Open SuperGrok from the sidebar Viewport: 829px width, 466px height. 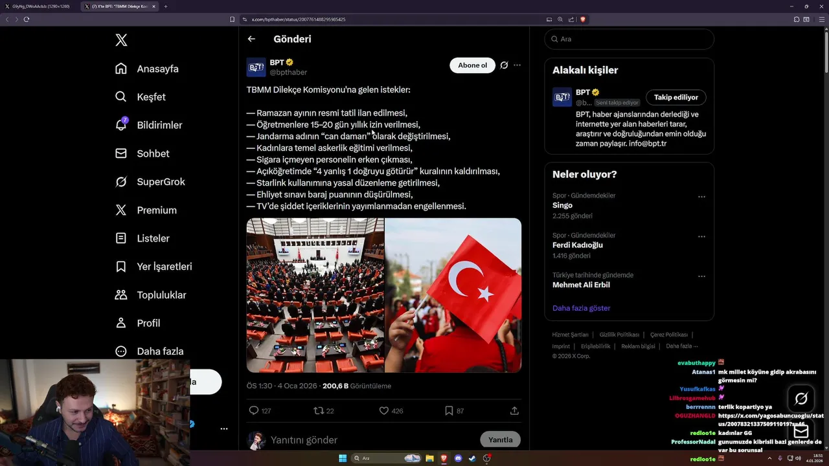tap(150, 182)
